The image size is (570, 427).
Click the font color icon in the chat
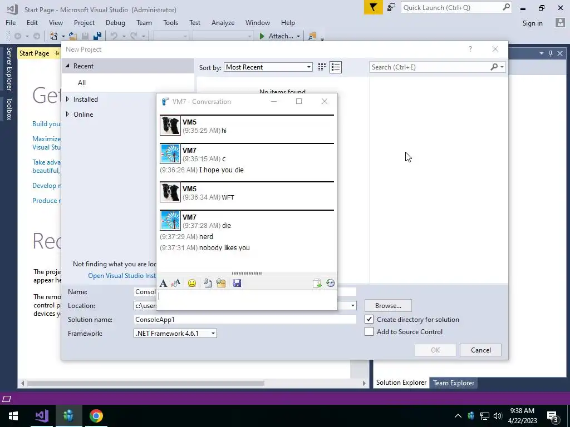point(176,283)
